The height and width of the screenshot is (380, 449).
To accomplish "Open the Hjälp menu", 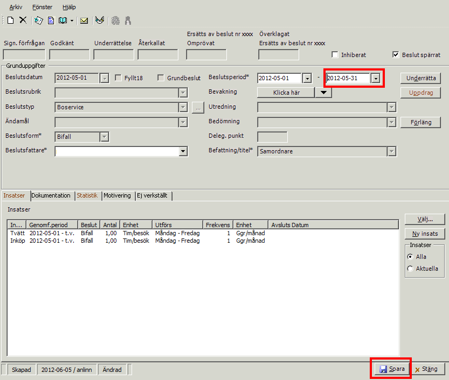I will tap(69, 7).
